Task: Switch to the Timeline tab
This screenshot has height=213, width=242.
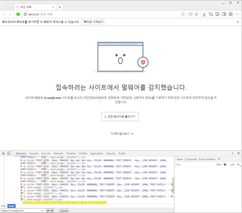Action: pos(71,153)
